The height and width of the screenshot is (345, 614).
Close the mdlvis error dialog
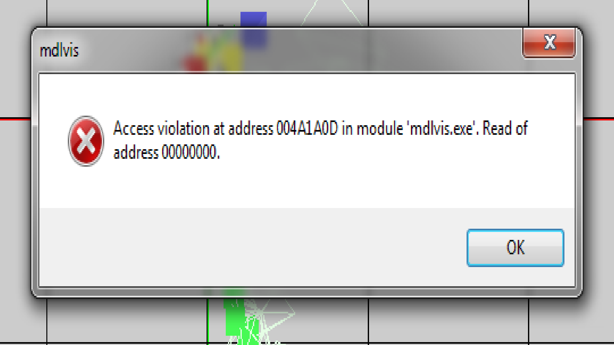[x=549, y=42]
